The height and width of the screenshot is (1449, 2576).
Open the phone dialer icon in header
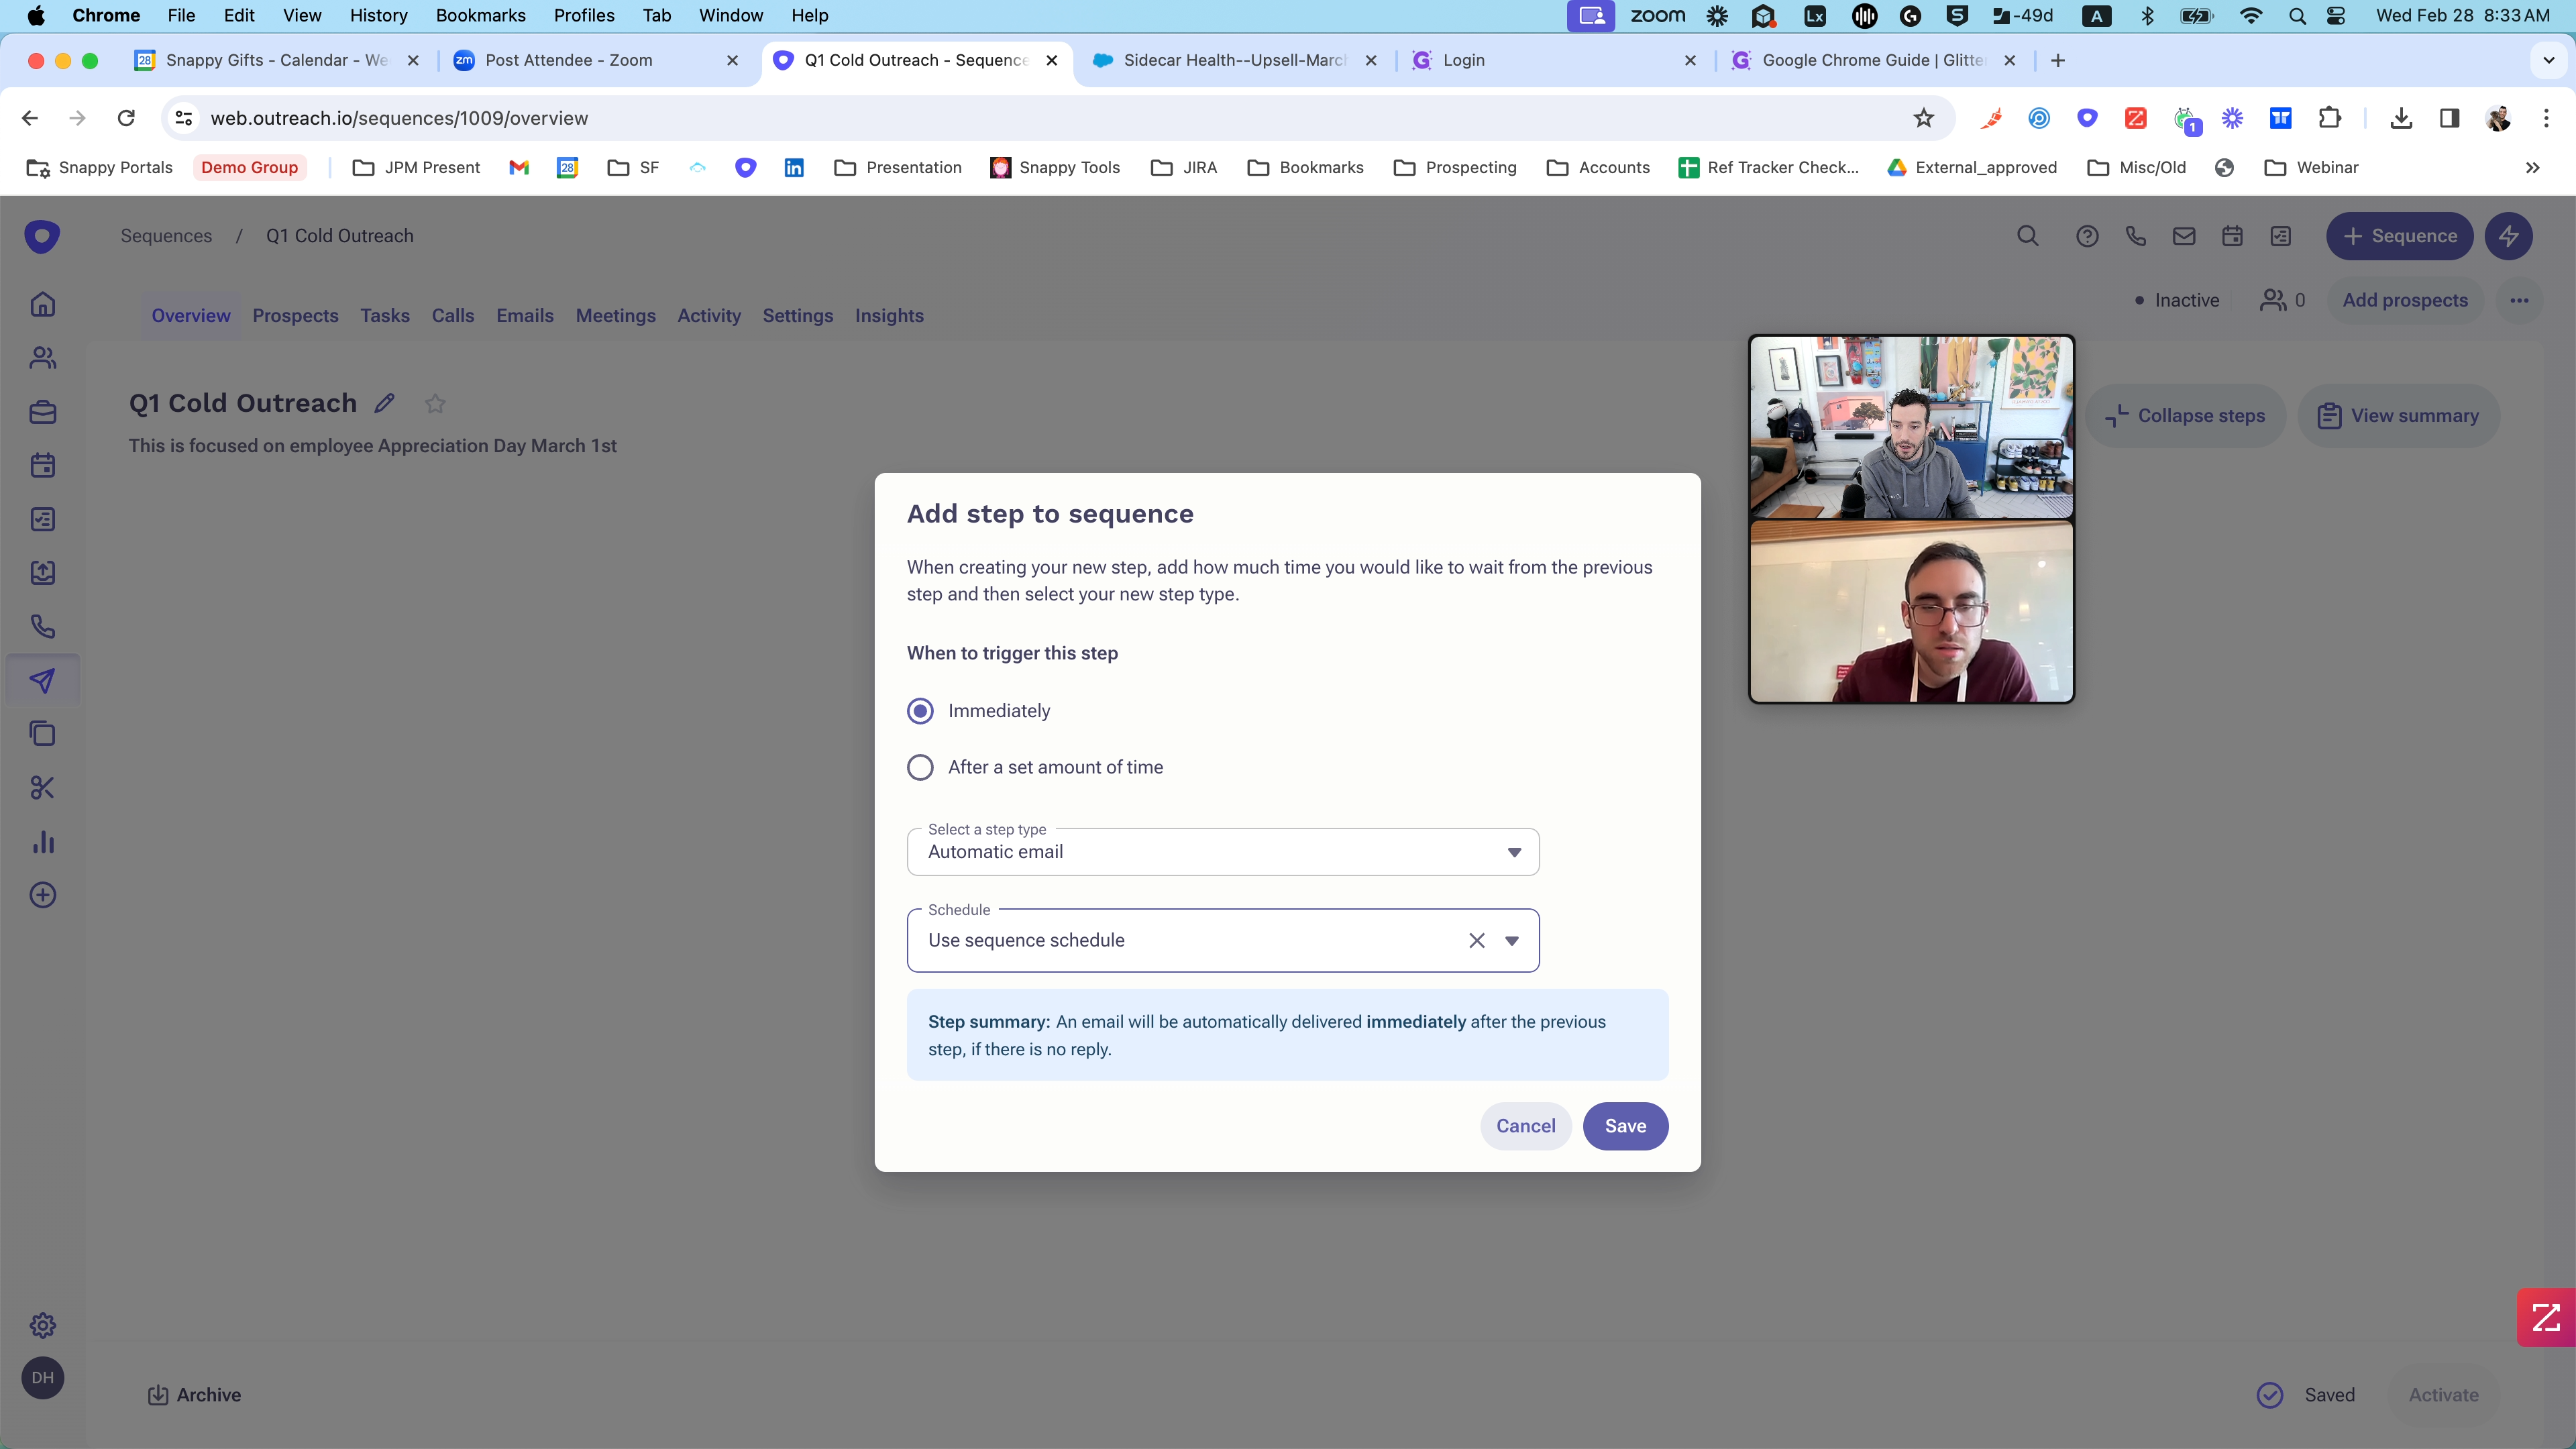2136,236
